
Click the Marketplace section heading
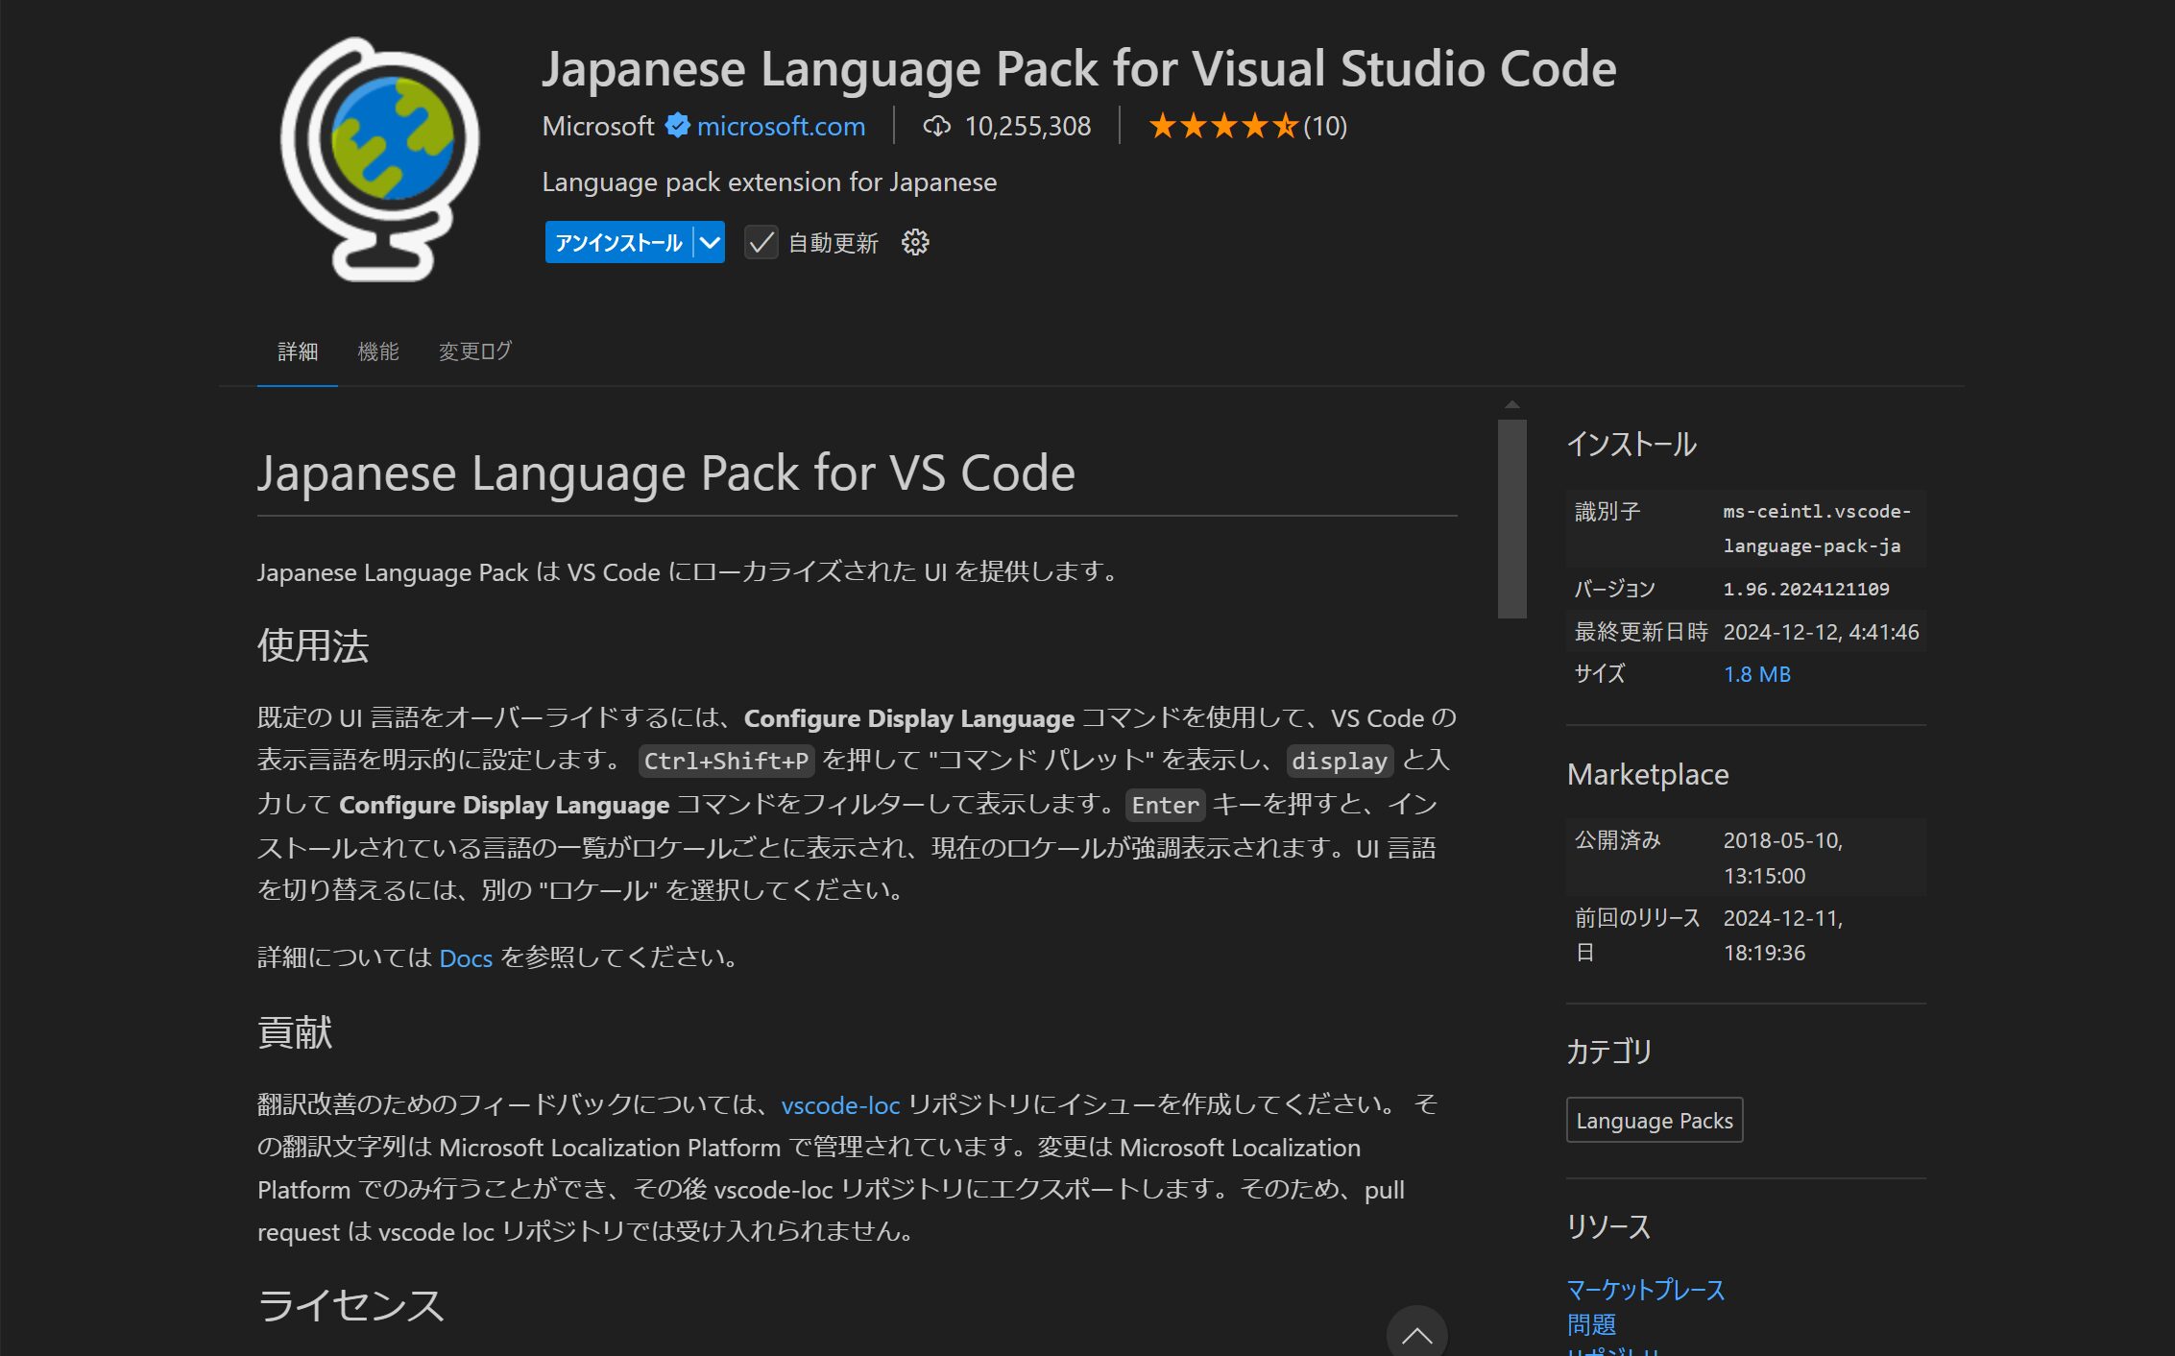pyautogui.click(x=1648, y=775)
